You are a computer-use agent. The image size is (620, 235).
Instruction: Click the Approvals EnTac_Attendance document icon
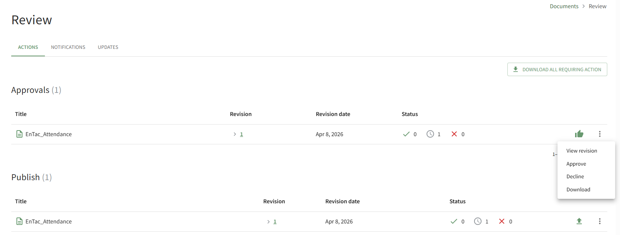19,134
